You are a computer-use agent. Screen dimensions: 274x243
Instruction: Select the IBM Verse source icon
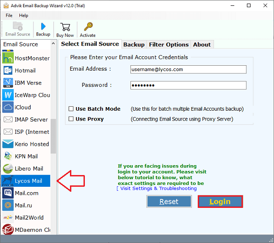click(x=8, y=83)
